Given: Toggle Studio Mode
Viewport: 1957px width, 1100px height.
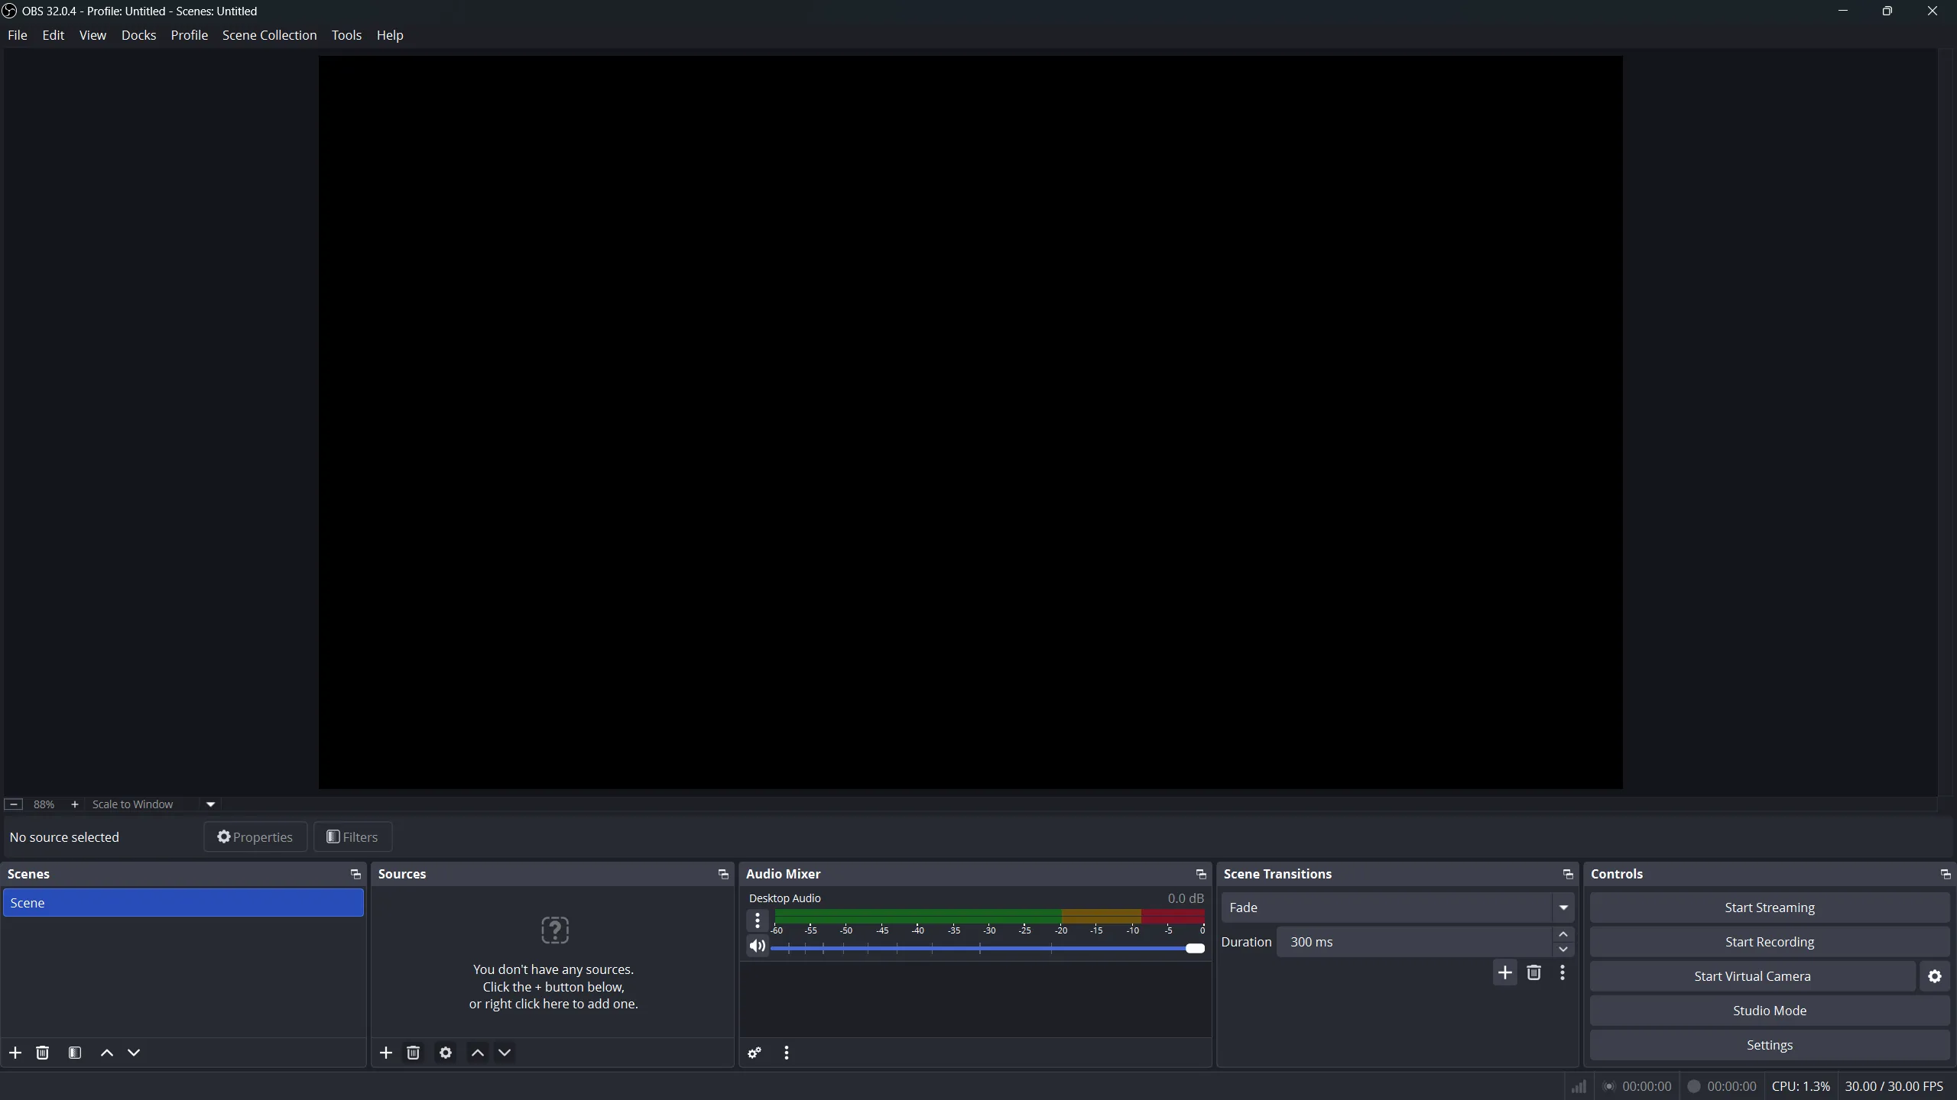Looking at the screenshot, I should click(x=1769, y=1011).
